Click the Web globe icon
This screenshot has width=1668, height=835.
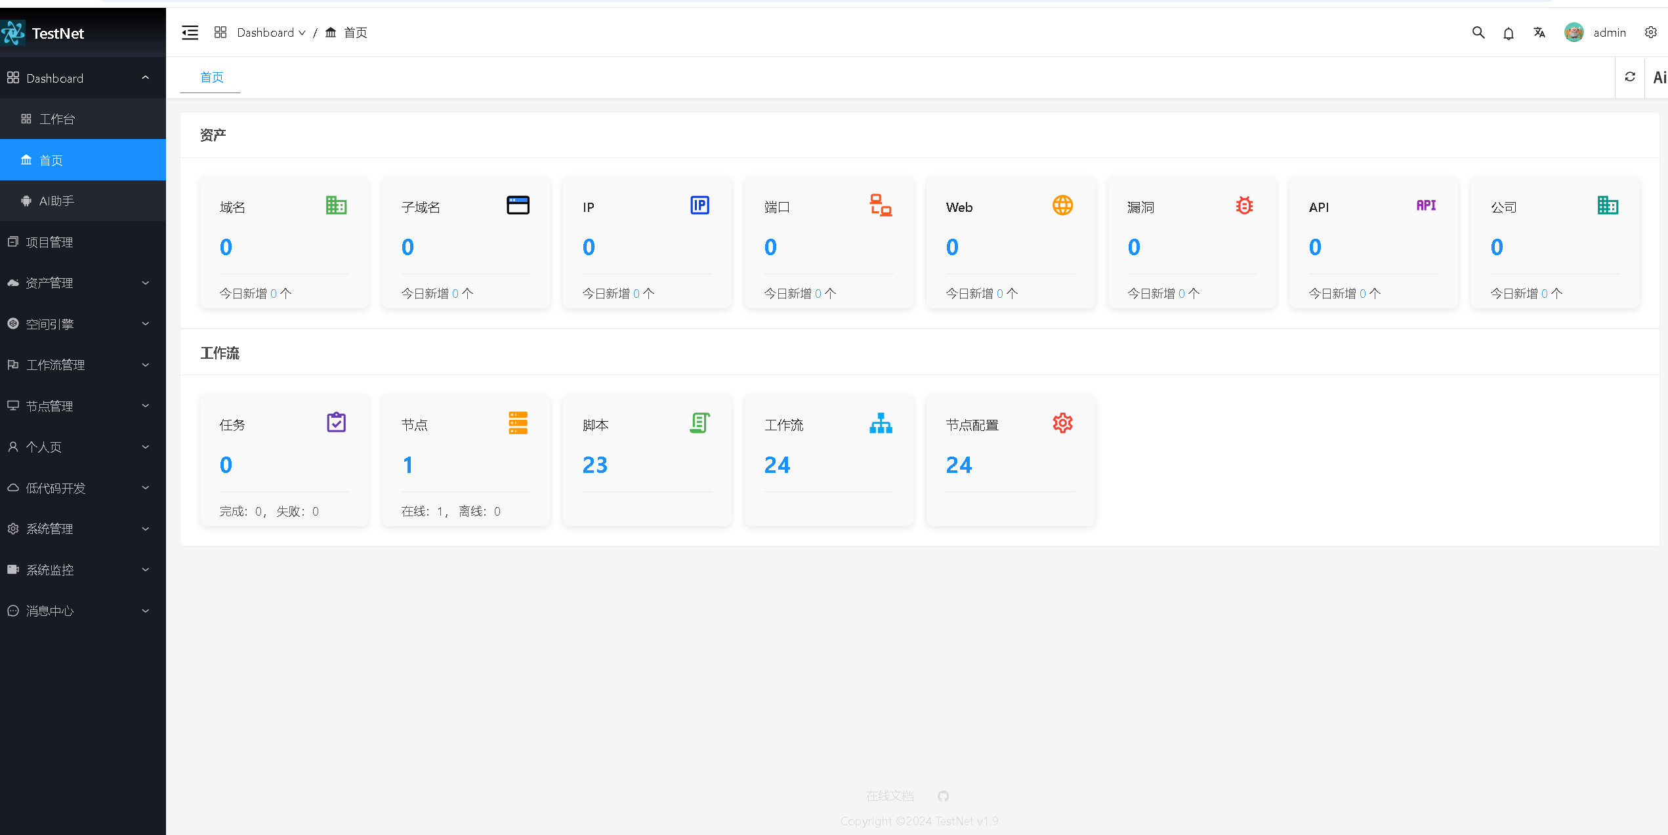tap(1062, 206)
